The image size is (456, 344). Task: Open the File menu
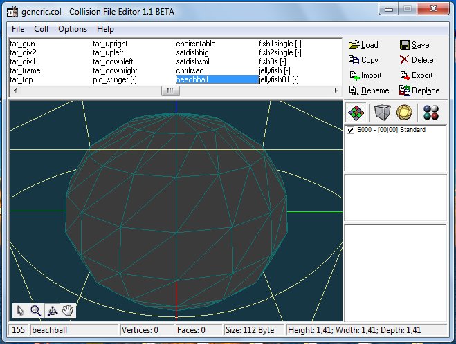tap(18, 29)
